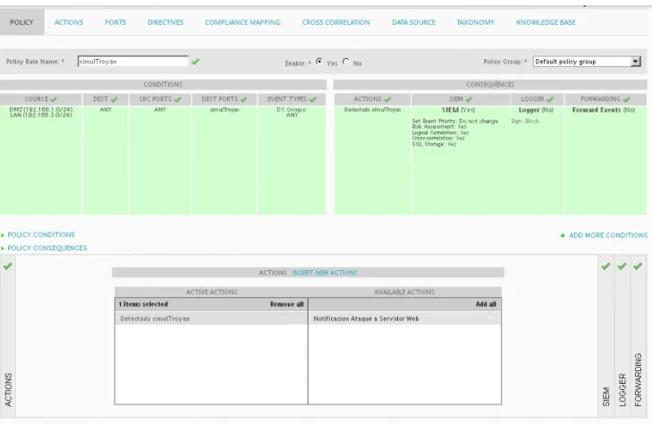Click the SIEM (Yes) summary
Viewport: 652px width, 424px height.
tap(459, 110)
